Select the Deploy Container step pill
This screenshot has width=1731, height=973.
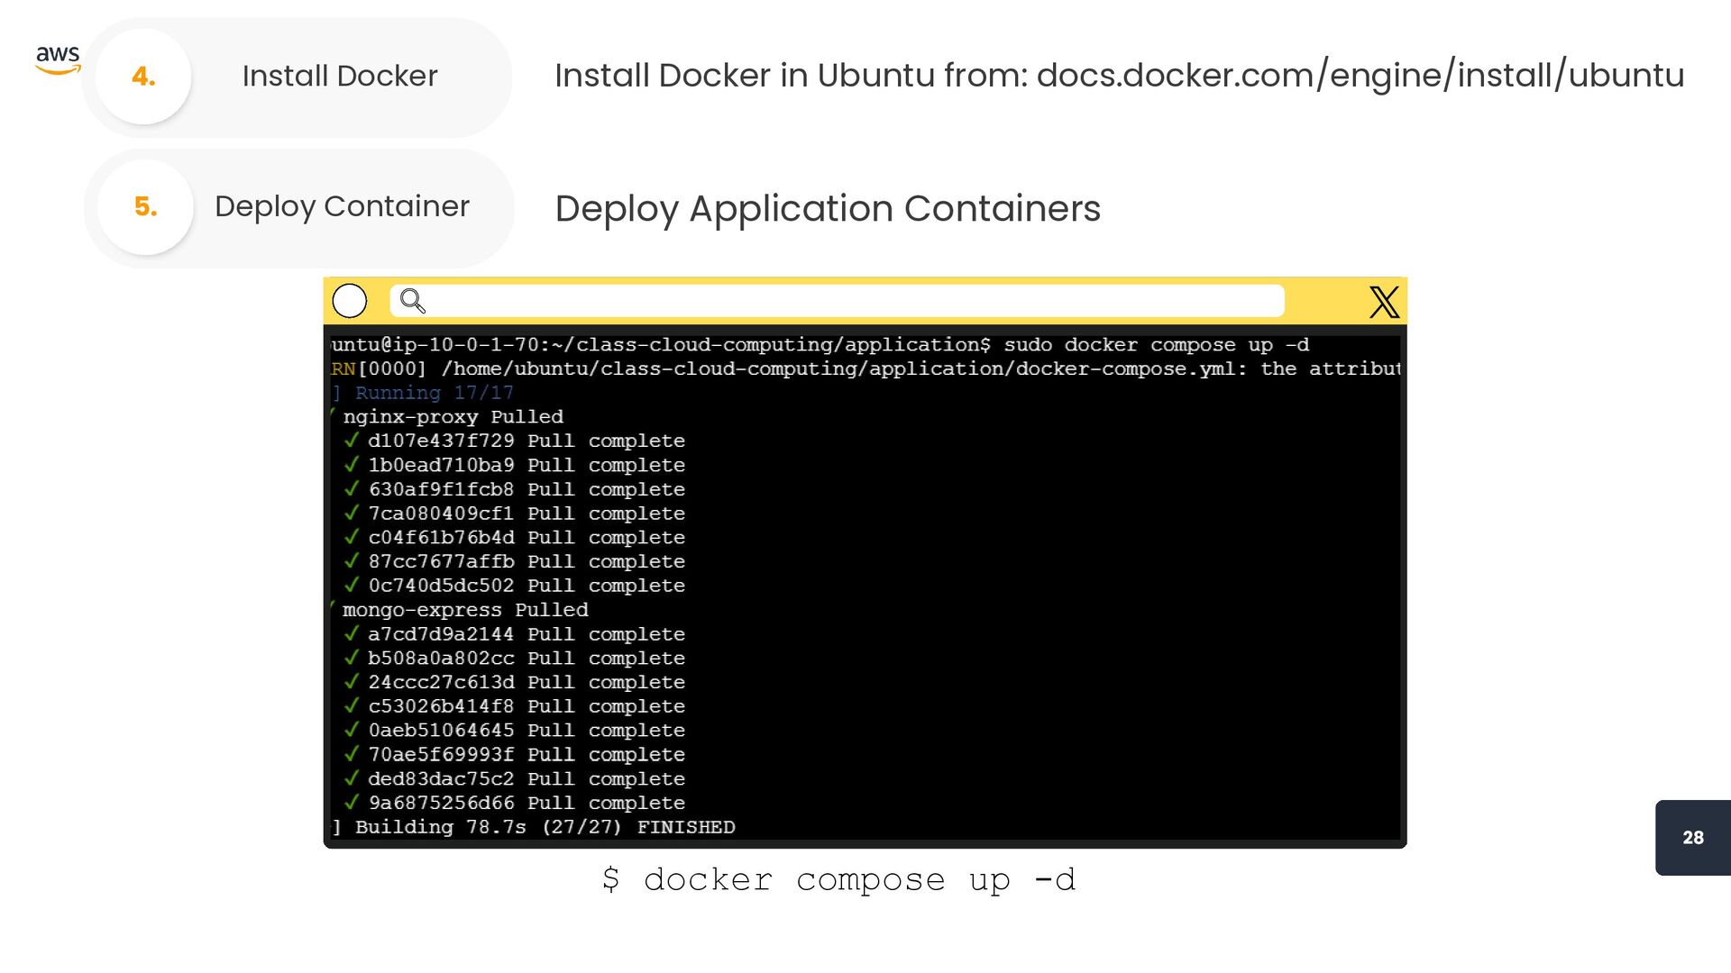(x=342, y=207)
